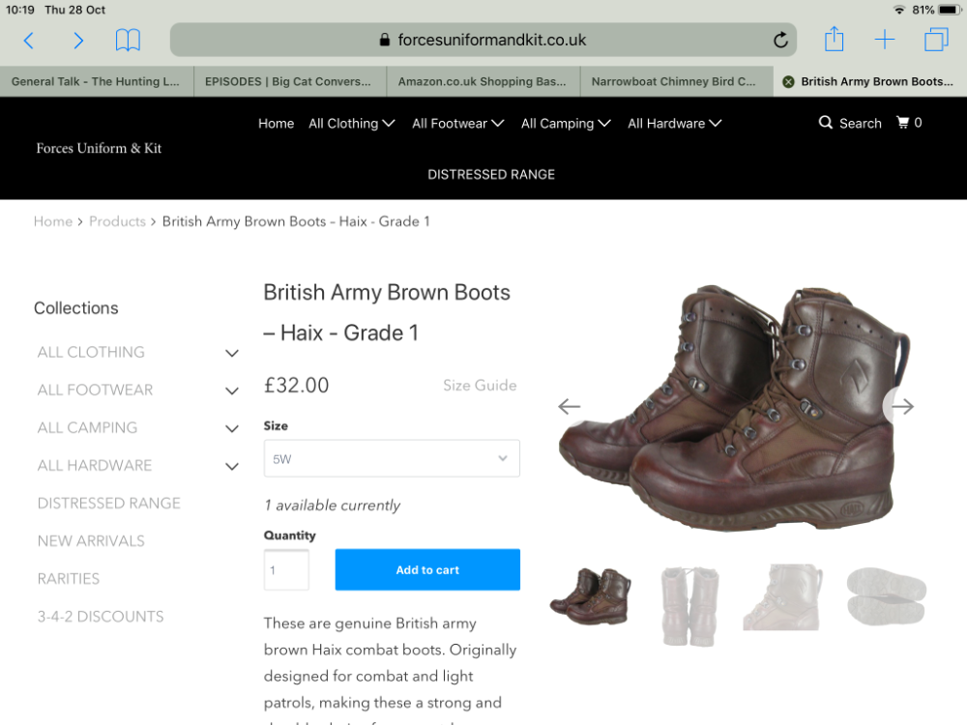The width and height of the screenshot is (967, 725).
Task: Open DISTRESSED RANGE in Collections sidebar
Action: tap(109, 503)
